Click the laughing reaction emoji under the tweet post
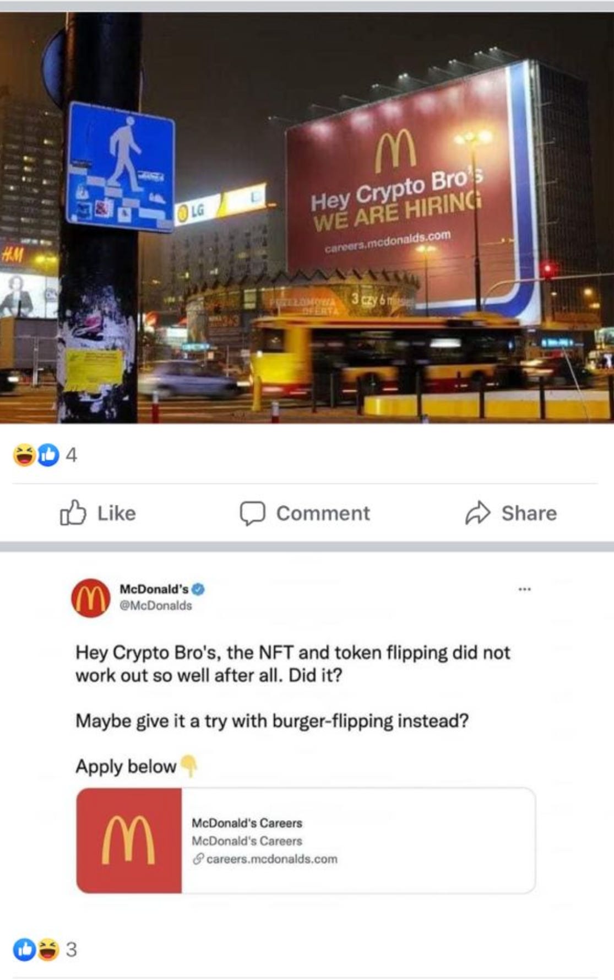The width and height of the screenshot is (614, 980). pyautogui.click(x=48, y=949)
